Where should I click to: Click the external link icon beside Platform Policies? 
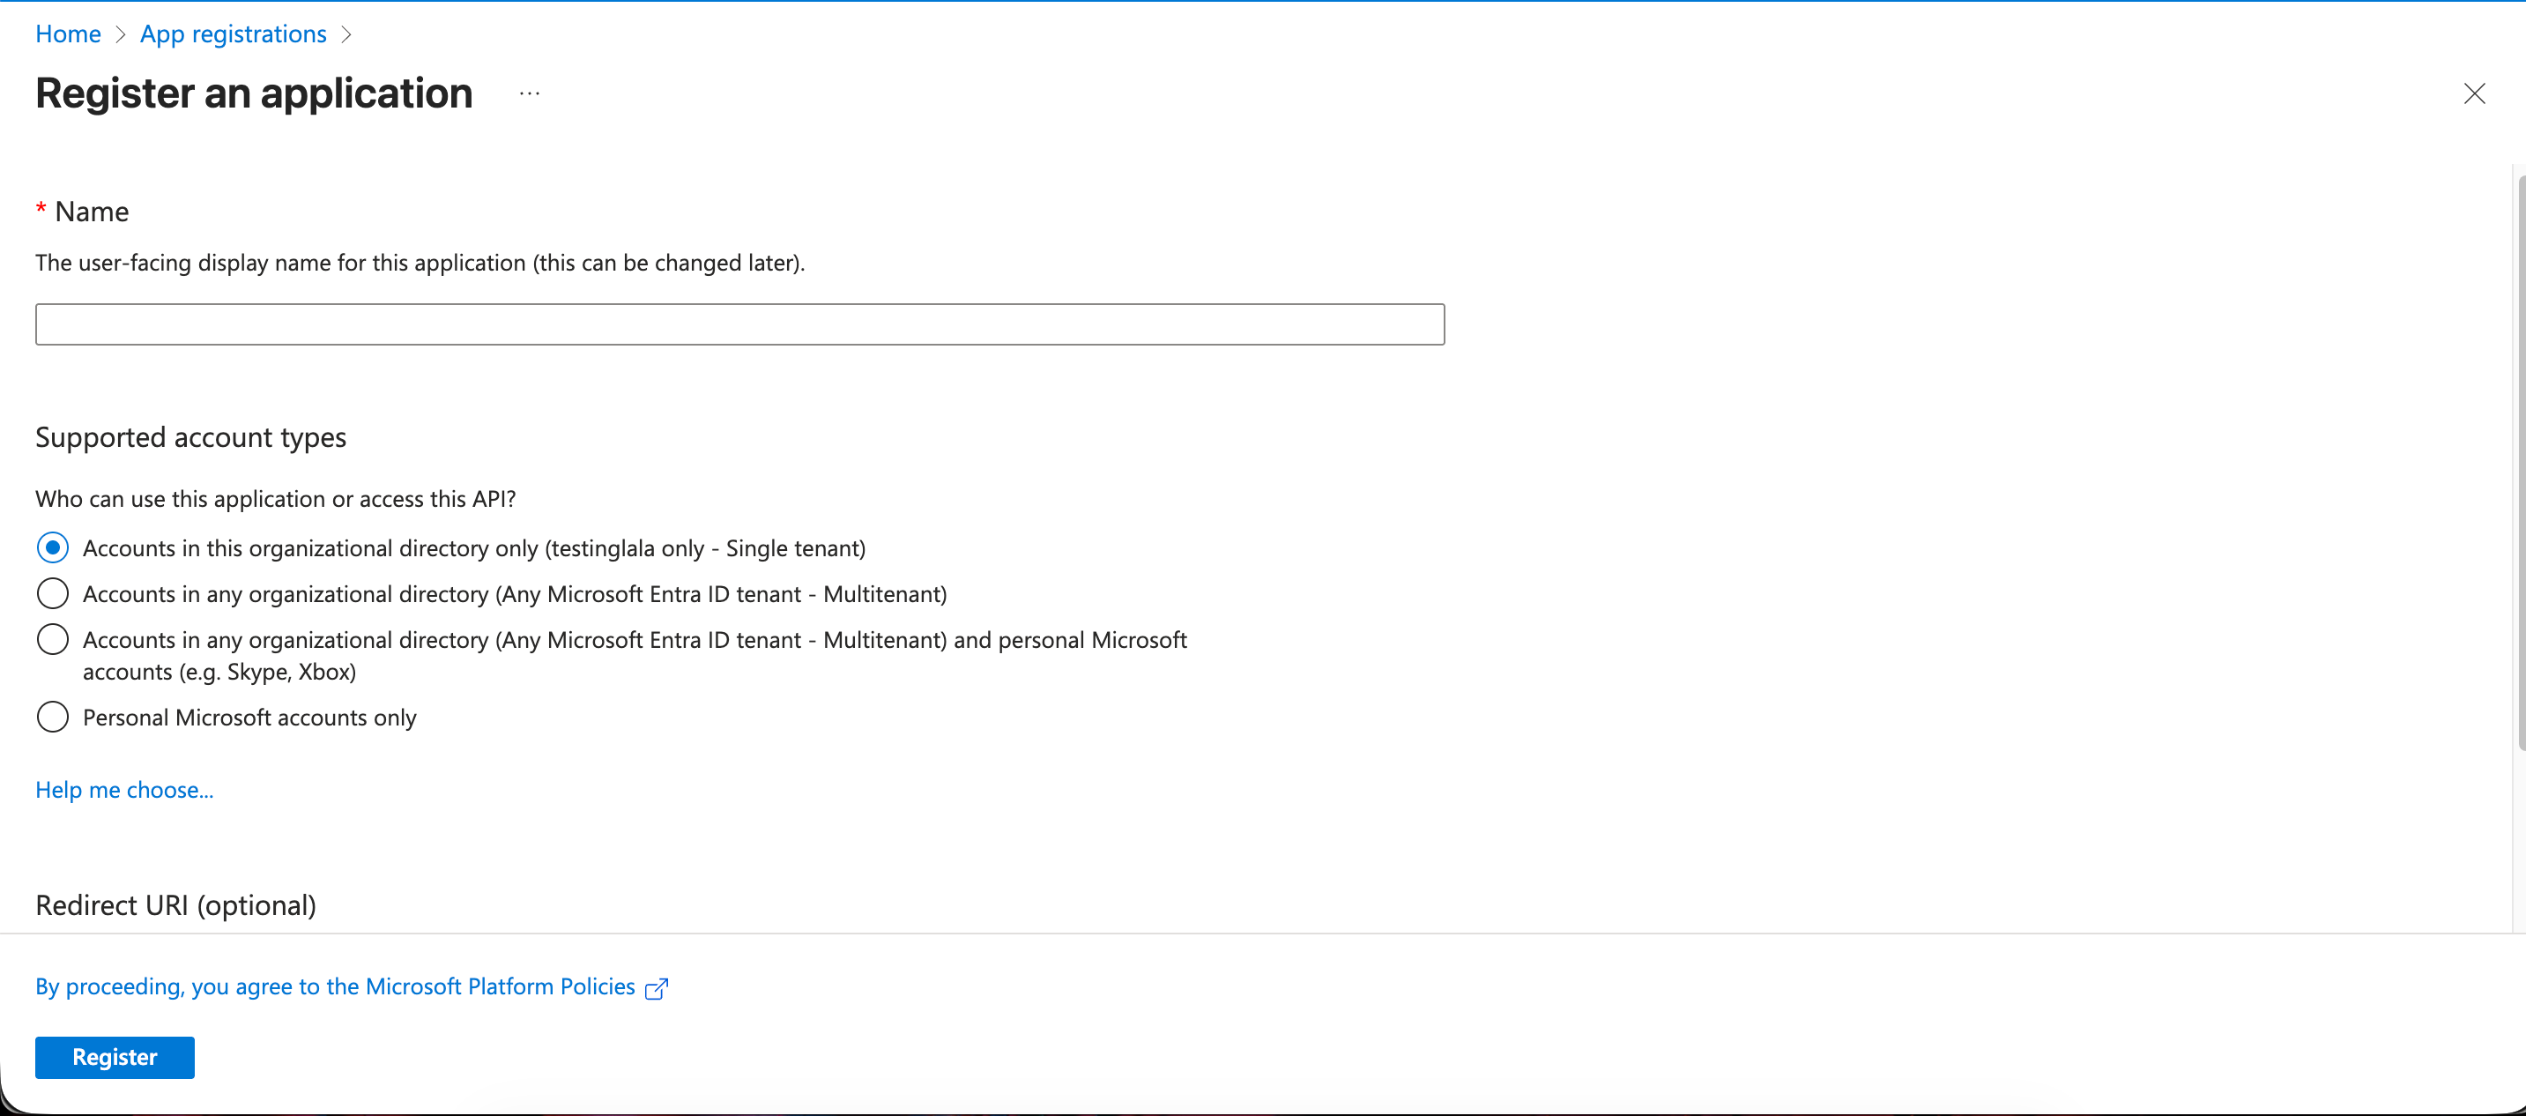(656, 988)
